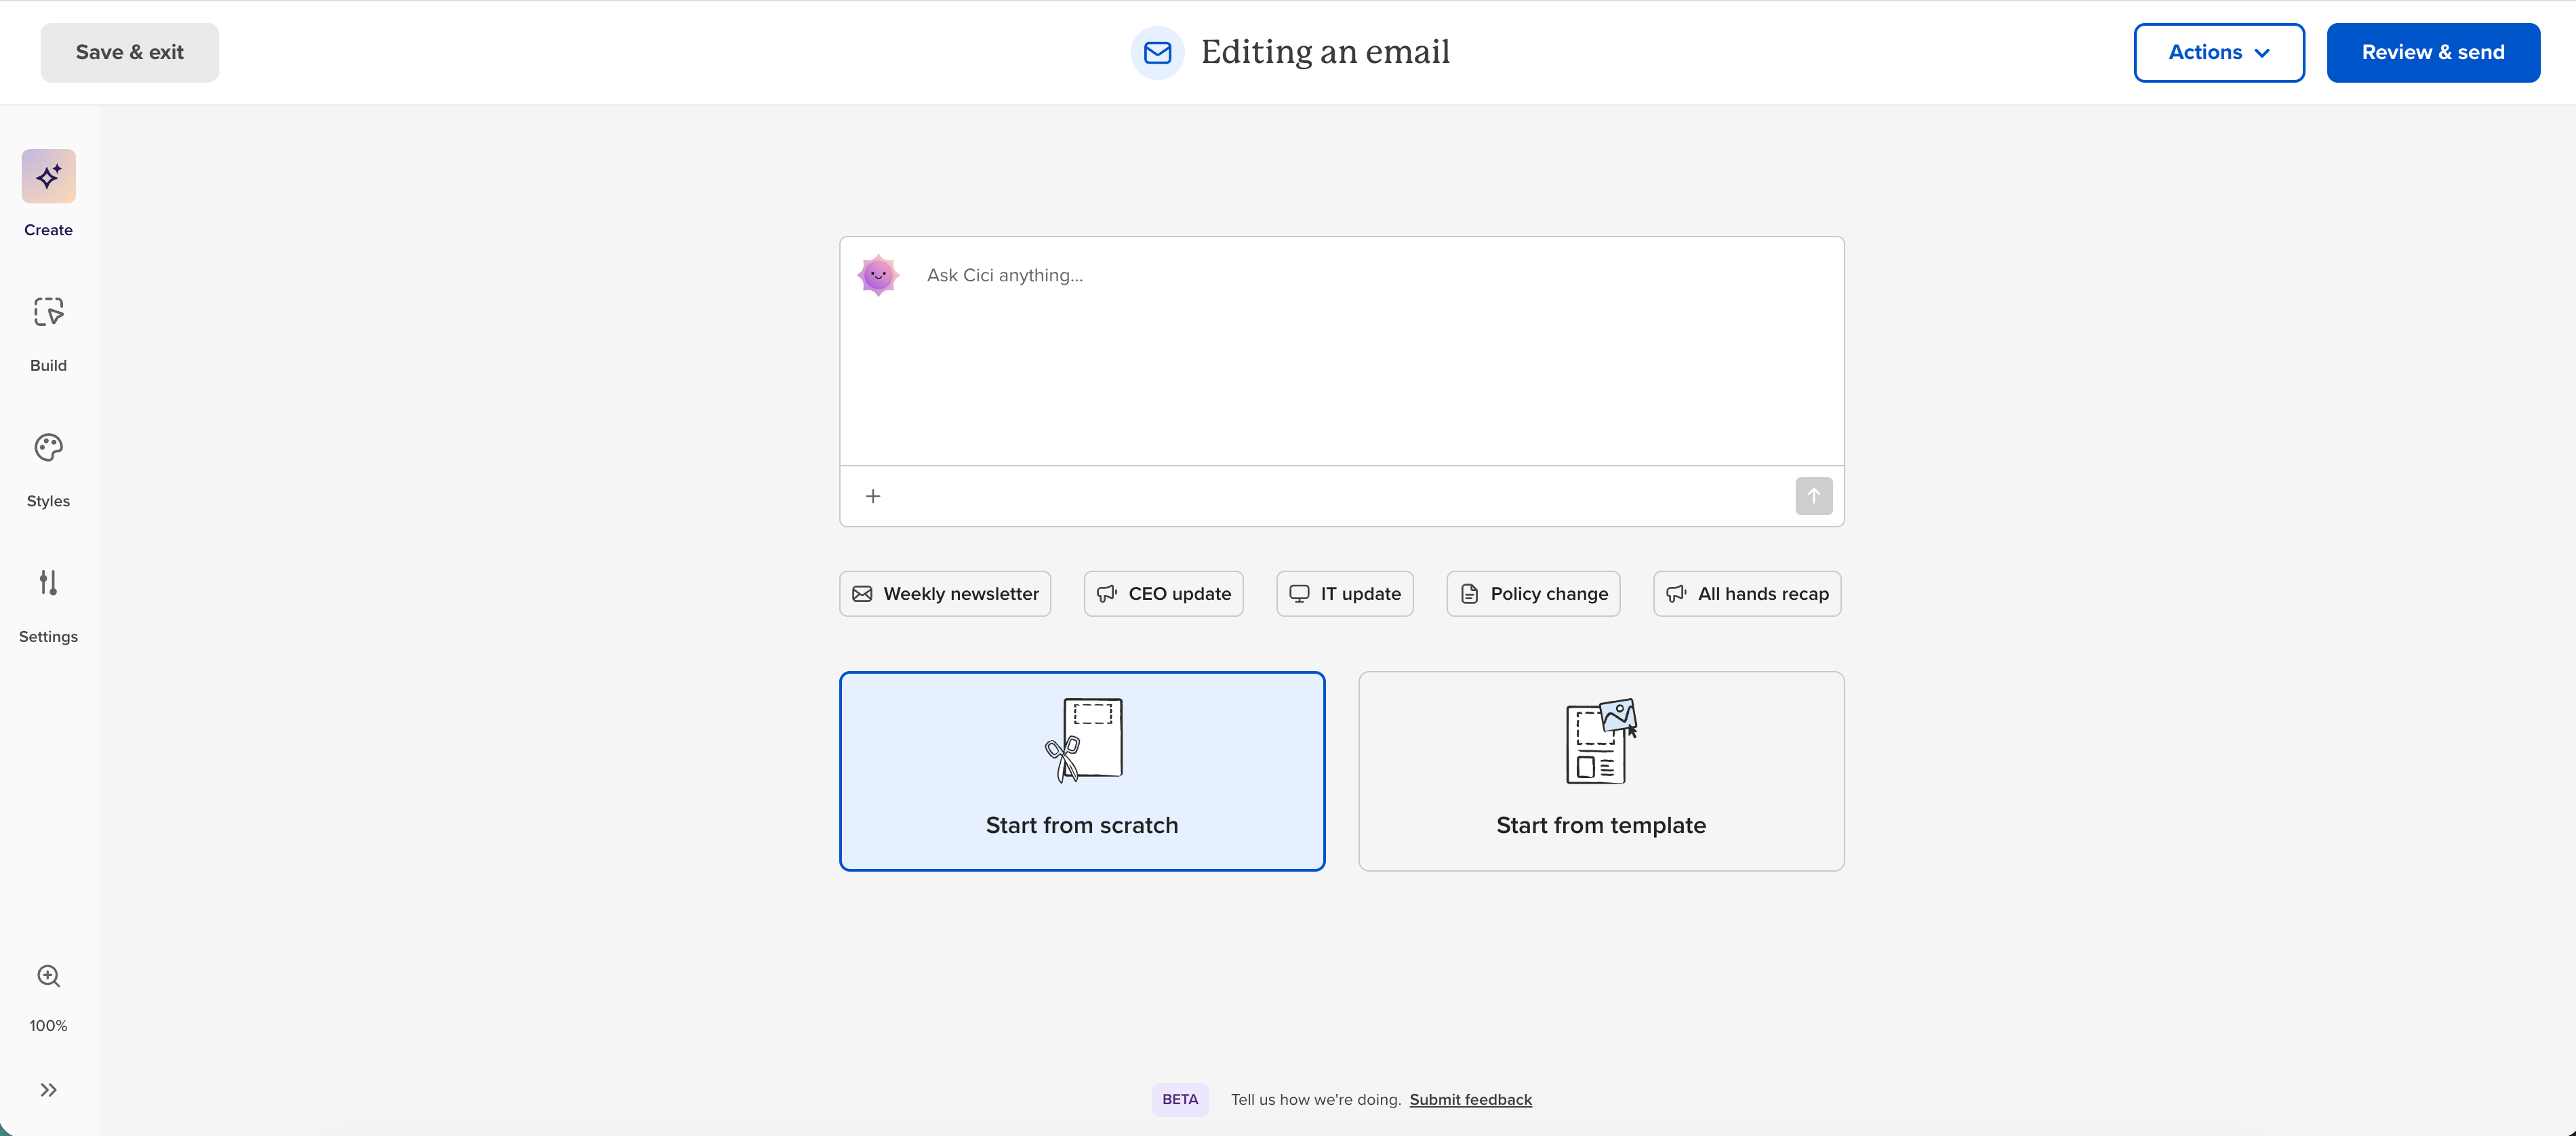Click the Cici sun avatar

coord(878,275)
